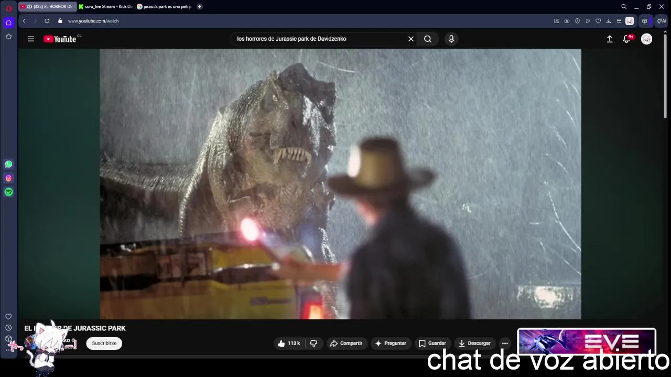Click the snapshot camera icon
Viewport: 671px width, 377px height.
point(567,21)
